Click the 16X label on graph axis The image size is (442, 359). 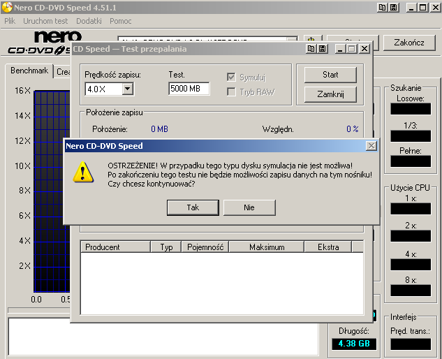pos(22,91)
